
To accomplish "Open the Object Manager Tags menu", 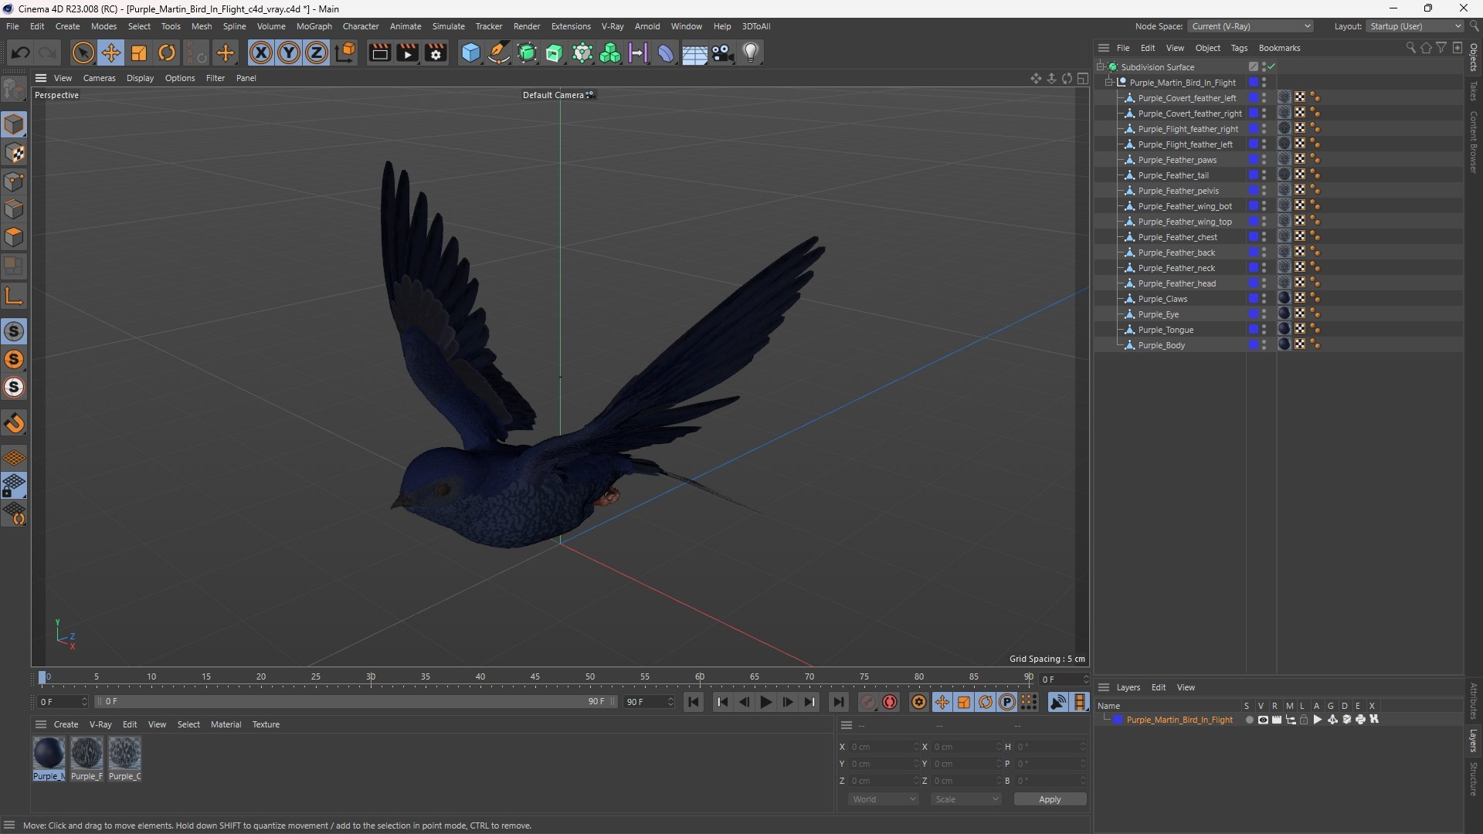I will pyautogui.click(x=1239, y=48).
